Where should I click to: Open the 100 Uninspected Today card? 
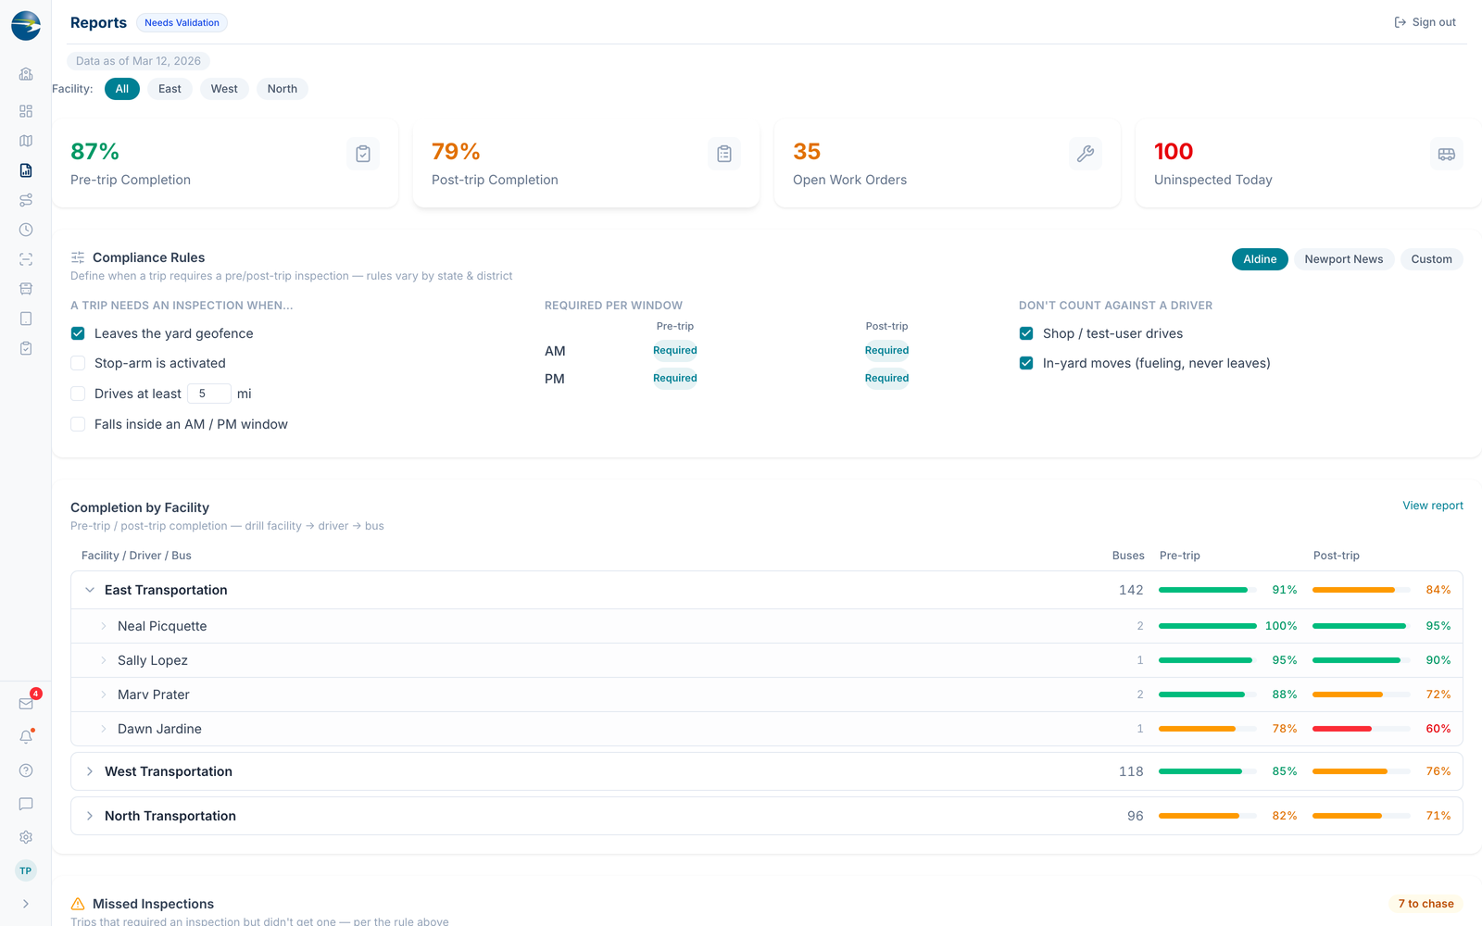pyautogui.click(x=1309, y=164)
